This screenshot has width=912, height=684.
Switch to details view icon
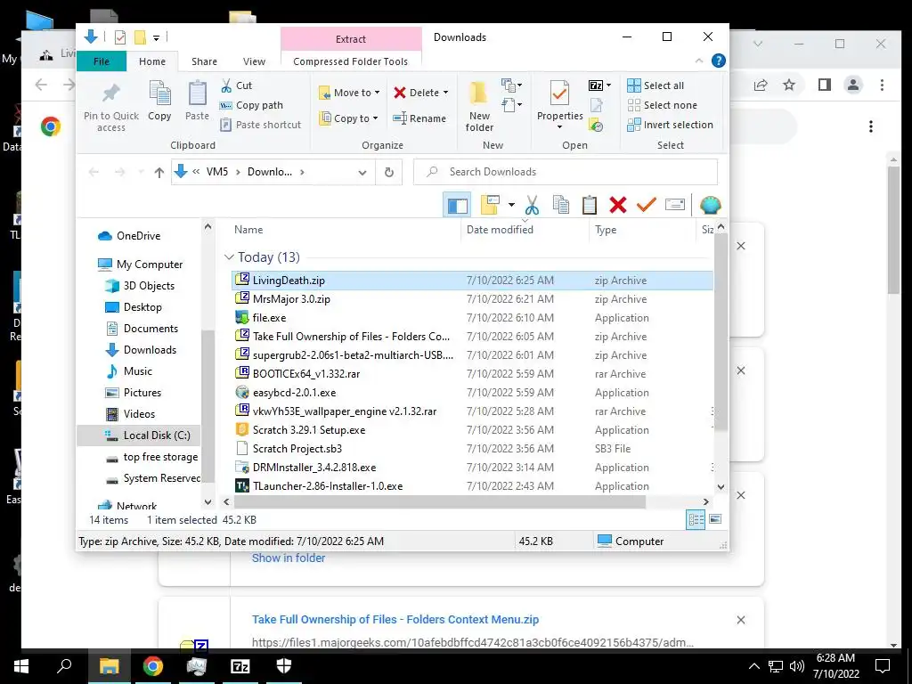pos(696,519)
